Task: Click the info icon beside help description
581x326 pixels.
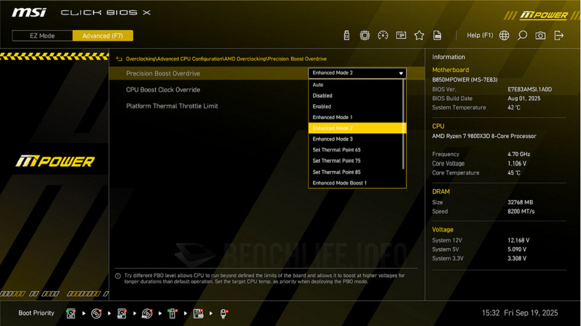Action: (x=118, y=276)
